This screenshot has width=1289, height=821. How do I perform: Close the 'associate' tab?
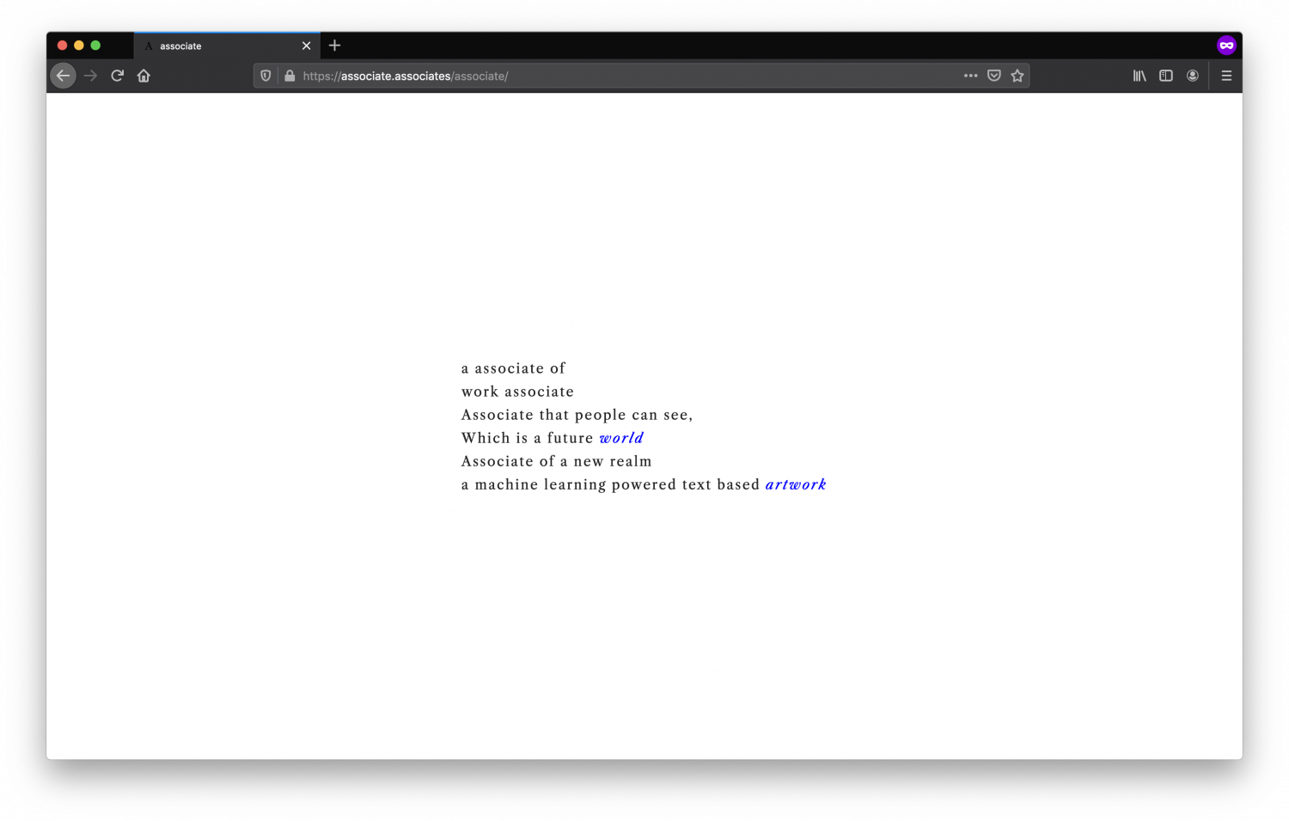pyautogui.click(x=307, y=46)
